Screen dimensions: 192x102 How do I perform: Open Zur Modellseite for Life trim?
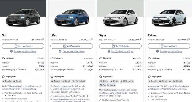click(x=72, y=46)
